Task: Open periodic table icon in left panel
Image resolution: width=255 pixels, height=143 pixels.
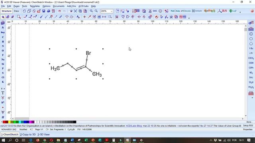Action: 3,23
